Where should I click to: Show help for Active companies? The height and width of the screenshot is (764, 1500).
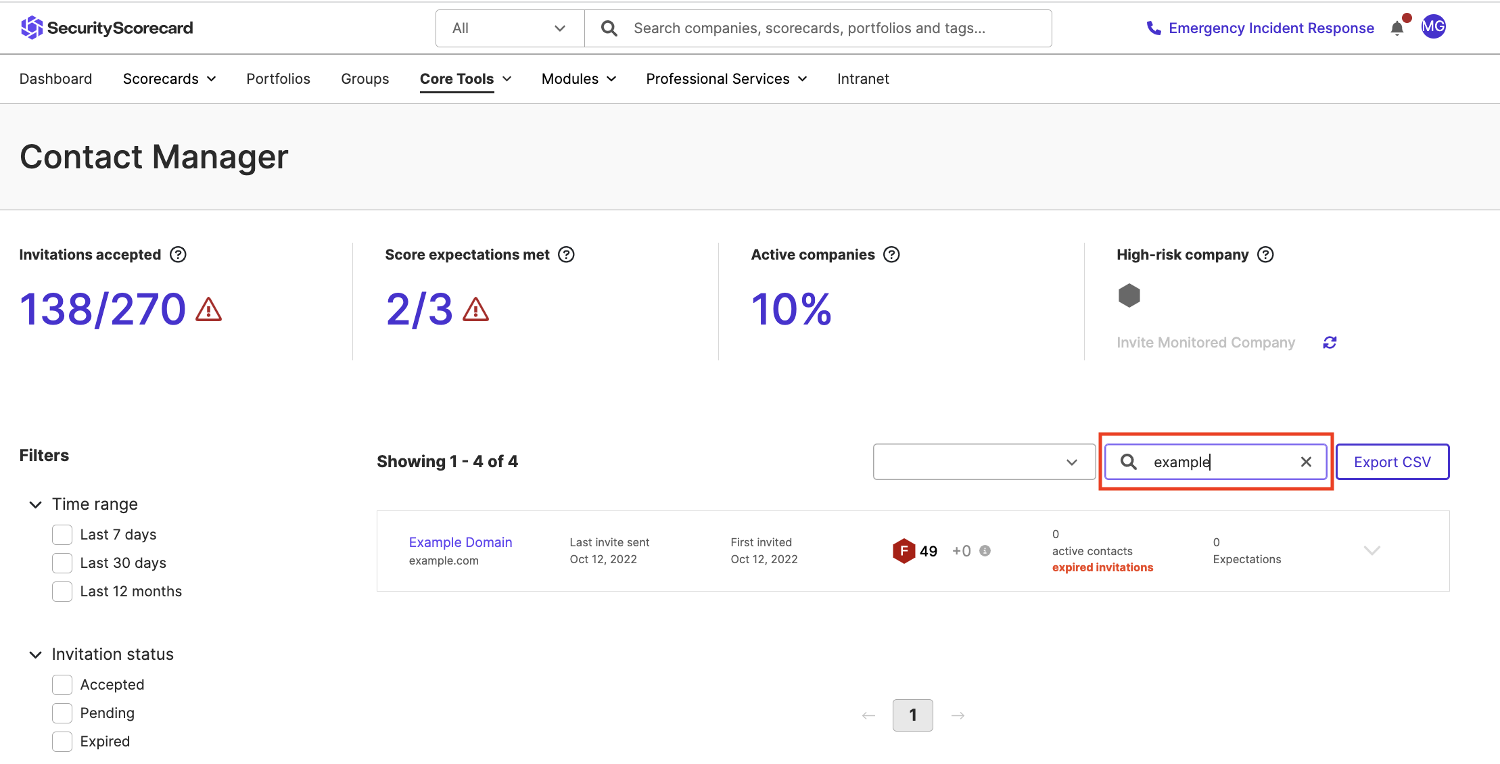pyautogui.click(x=892, y=255)
